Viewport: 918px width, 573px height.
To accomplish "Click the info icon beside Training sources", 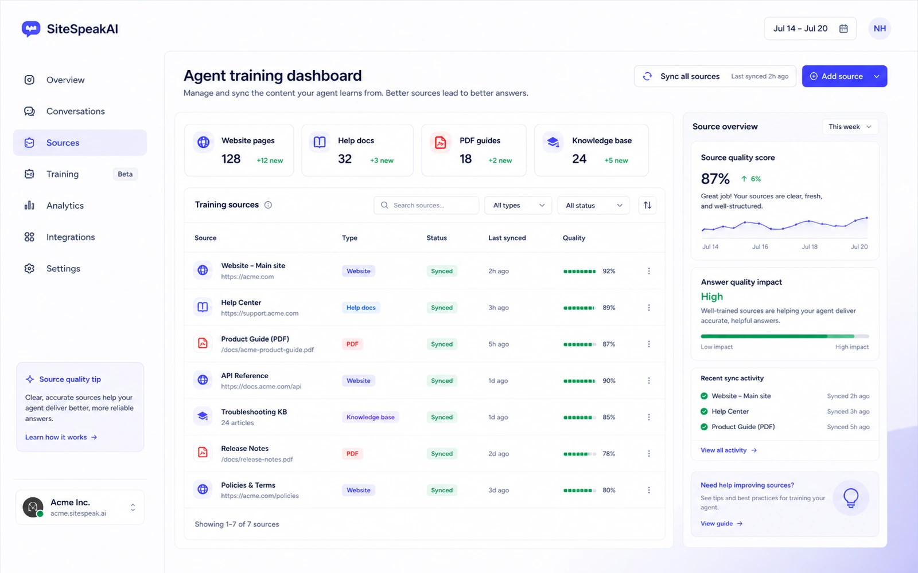I will tap(268, 205).
